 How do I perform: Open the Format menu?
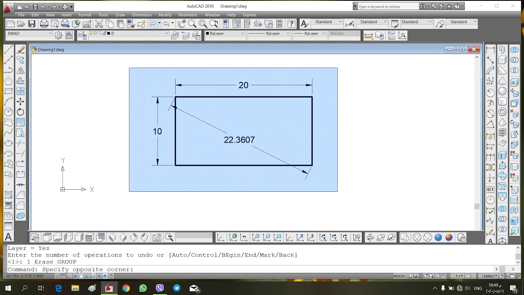(85, 15)
